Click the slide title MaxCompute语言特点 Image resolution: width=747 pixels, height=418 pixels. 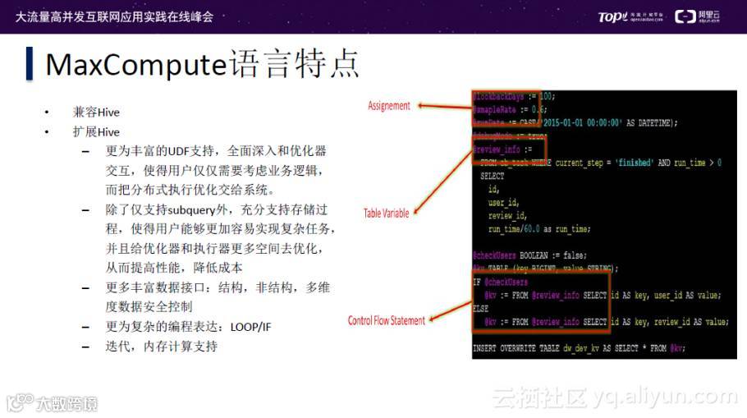202,64
